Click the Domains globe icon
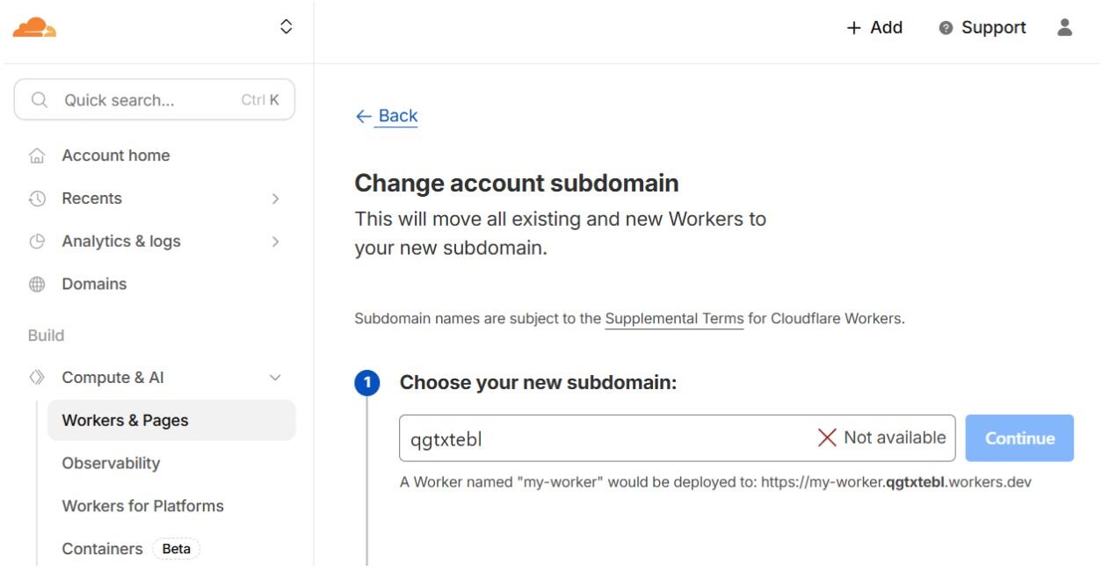The image size is (1102, 571). (37, 285)
